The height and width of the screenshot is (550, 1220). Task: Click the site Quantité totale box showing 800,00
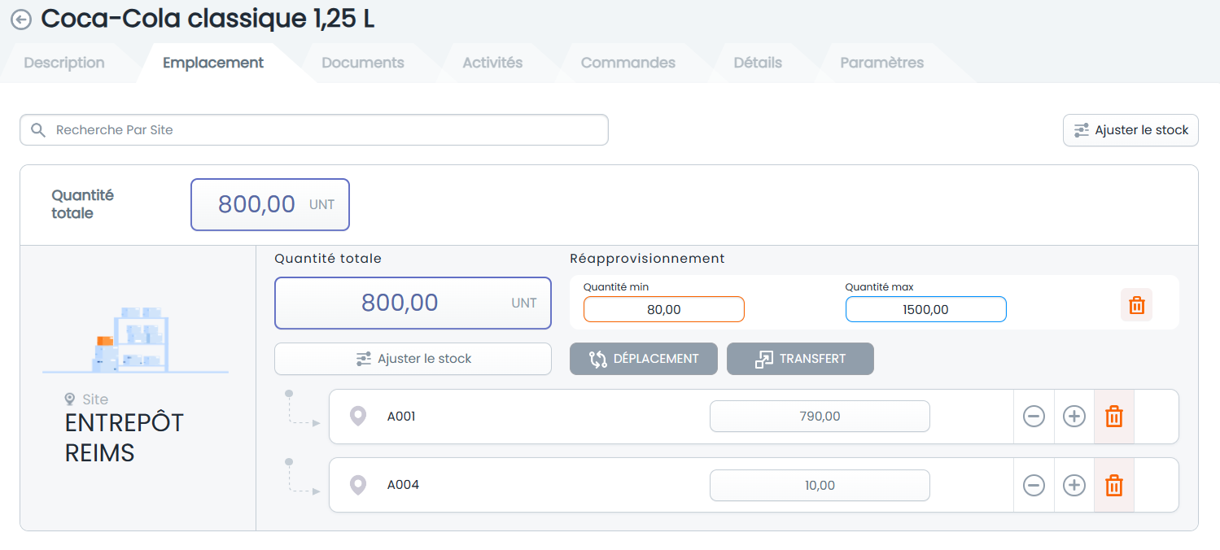[x=413, y=303]
